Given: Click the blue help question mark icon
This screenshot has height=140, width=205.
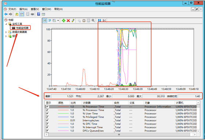Looking at the screenshot, I should (39, 14).
